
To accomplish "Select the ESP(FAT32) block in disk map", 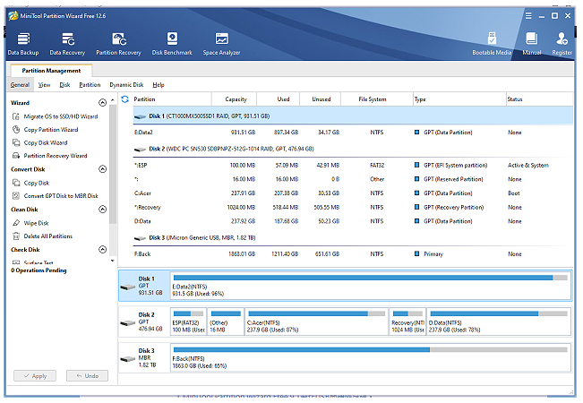I will click(x=188, y=322).
